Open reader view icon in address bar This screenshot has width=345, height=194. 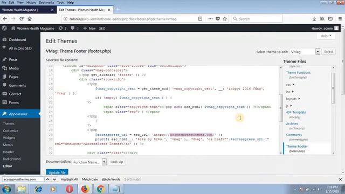click(200, 19)
